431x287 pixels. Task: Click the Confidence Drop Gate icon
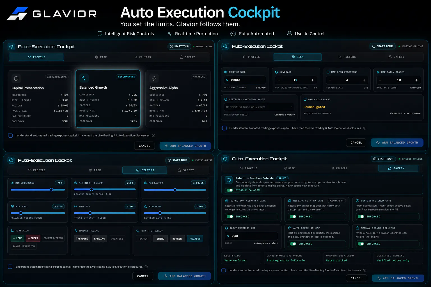click(357, 201)
